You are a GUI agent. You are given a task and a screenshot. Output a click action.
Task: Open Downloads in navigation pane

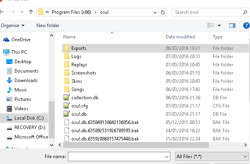click(x=26, y=80)
